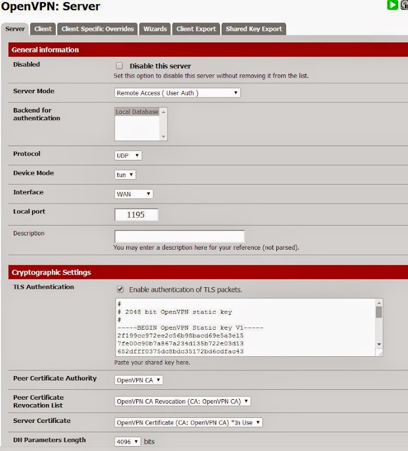The width and height of the screenshot is (408, 451).
Task: Go to the Wizards tab
Action: pos(155,29)
